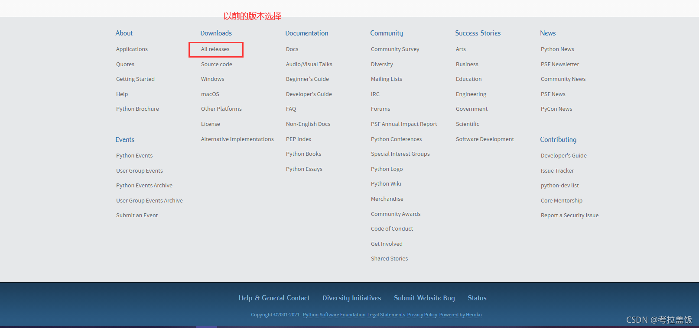Viewport: 699px width, 328px height.
Task: Open the Other Platforms link
Action: tap(221, 109)
